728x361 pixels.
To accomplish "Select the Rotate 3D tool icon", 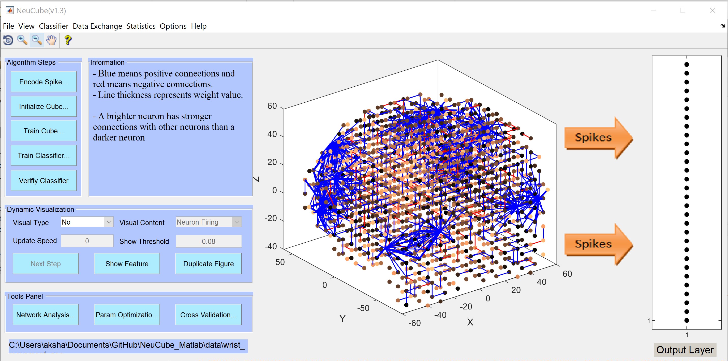I will [8, 40].
